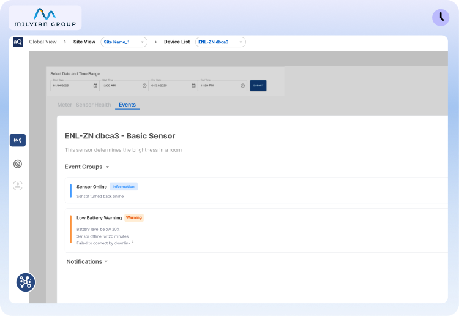The image size is (459, 316).
Task: Go to Global View breadcrumb
Action: coord(43,42)
